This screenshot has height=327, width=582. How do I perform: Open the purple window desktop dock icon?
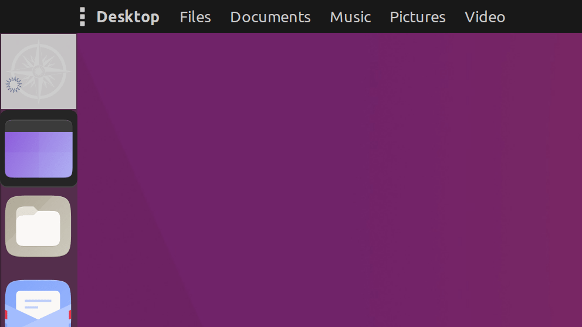[x=39, y=148]
